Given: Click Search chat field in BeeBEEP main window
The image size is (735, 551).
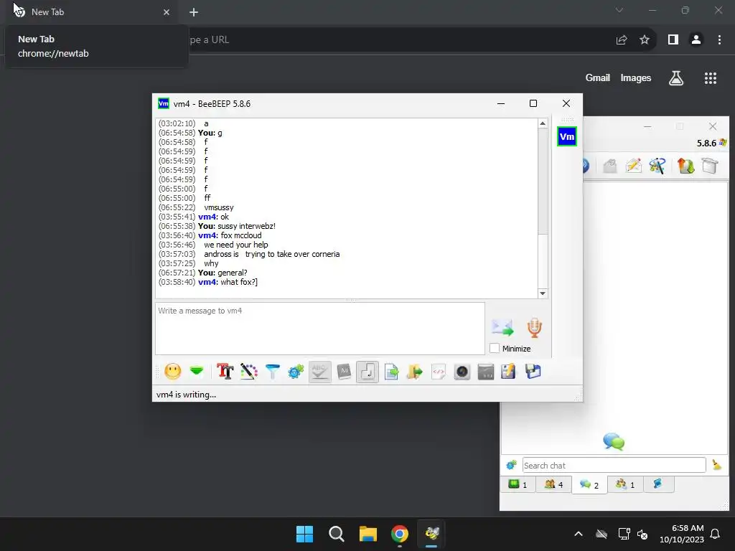Looking at the screenshot, I should click(614, 465).
